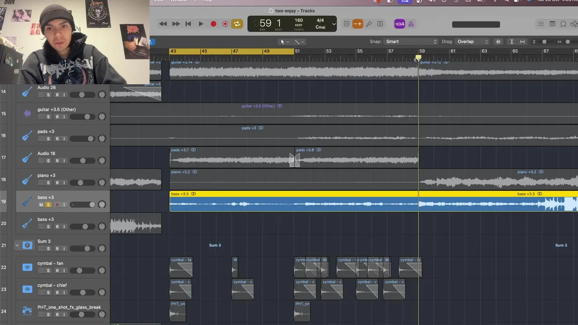
Task: Click the Rewind transport button
Action: (163, 24)
